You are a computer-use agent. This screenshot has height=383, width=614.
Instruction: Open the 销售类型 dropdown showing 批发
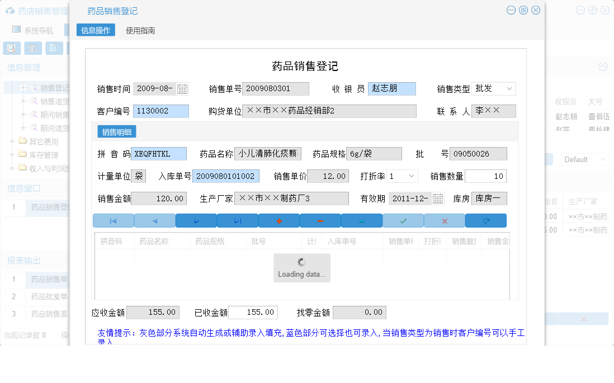pyautogui.click(x=493, y=88)
